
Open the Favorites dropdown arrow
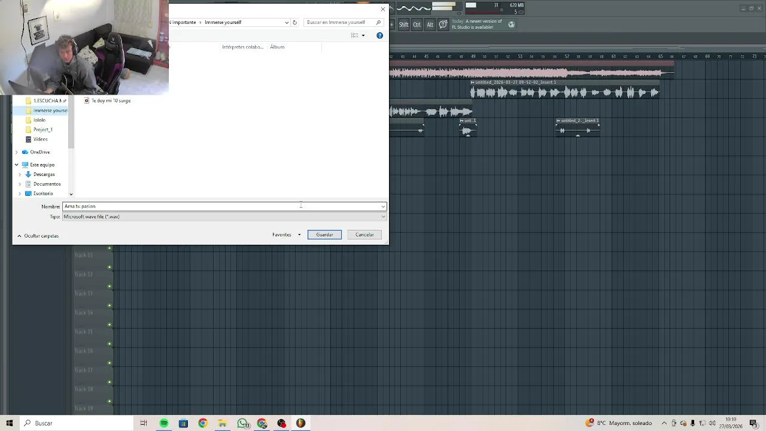point(299,235)
